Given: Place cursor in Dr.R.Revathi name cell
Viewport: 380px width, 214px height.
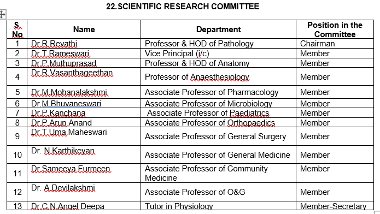Looking at the screenshot, I should [x=84, y=44].
